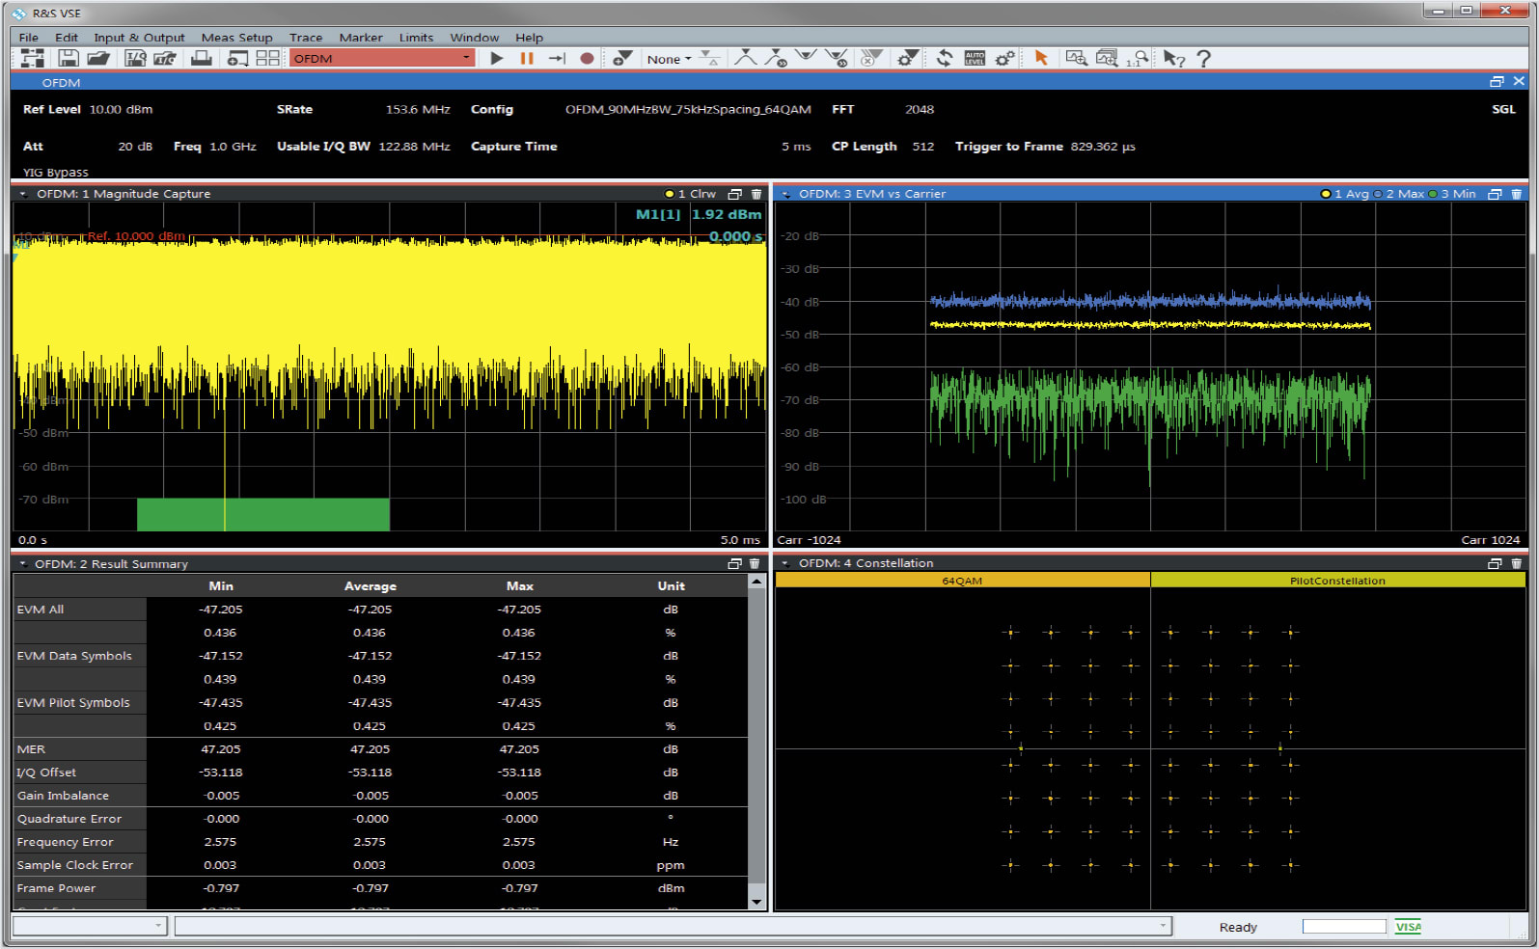This screenshot has width=1539, height=949.
Task: Click the question mark help icon
Action: [x=1203, y=59]
